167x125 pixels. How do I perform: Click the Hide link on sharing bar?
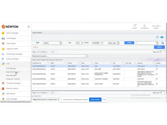(104, 100)
